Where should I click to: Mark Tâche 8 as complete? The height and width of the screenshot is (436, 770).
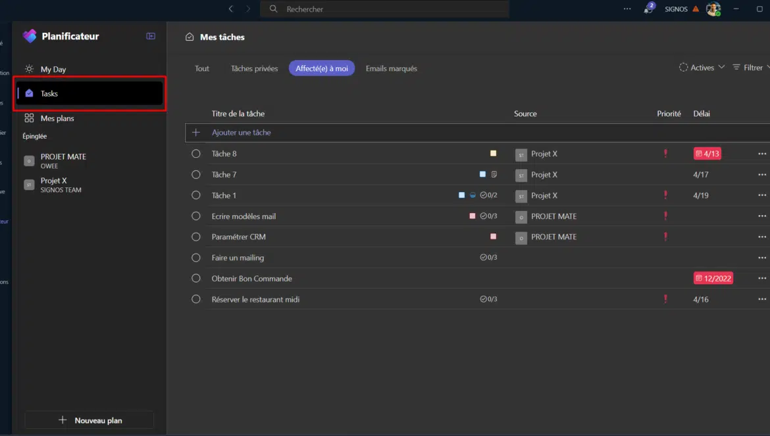pyautogui.click(x=195, y=153)
